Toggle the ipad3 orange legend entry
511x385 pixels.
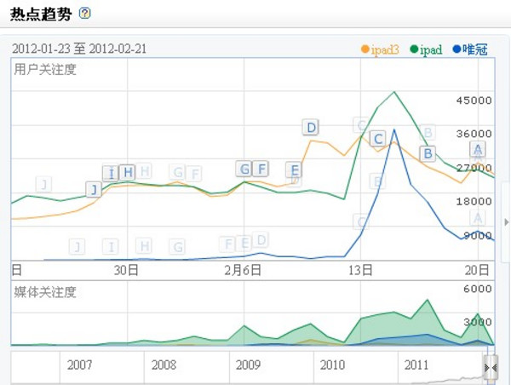point(380,49)
